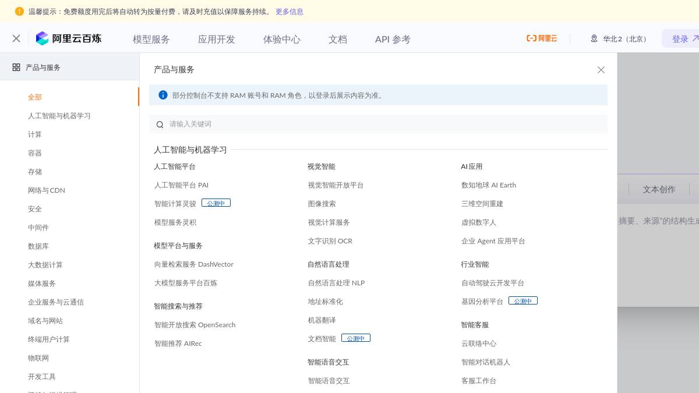
Task: Close the navigation menu with X icon
Action: tap(16, 38)
